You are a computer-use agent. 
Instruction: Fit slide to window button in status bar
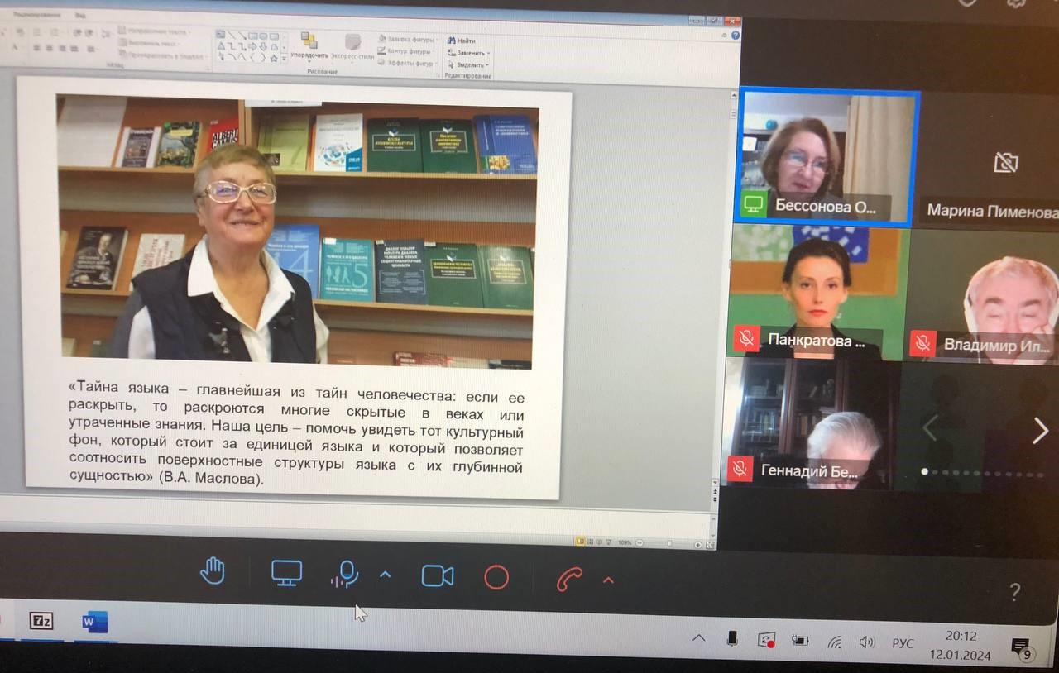[709, 545]
